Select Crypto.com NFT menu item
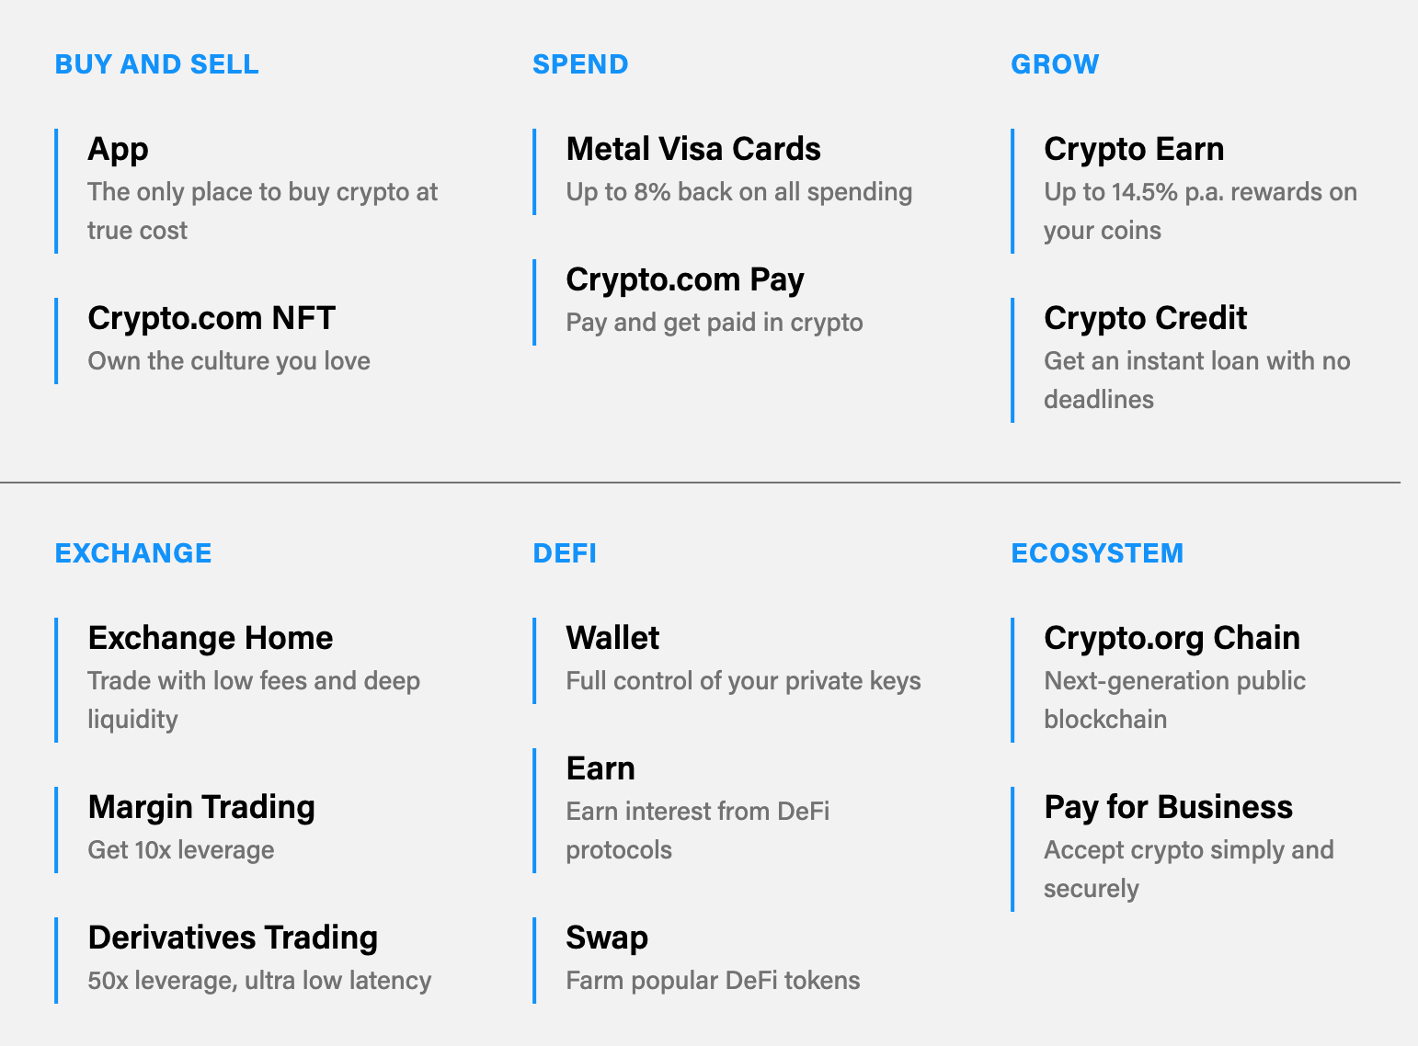This screenshot has height=1046, width=1418. pyautogui.click(x=212, y=318)
